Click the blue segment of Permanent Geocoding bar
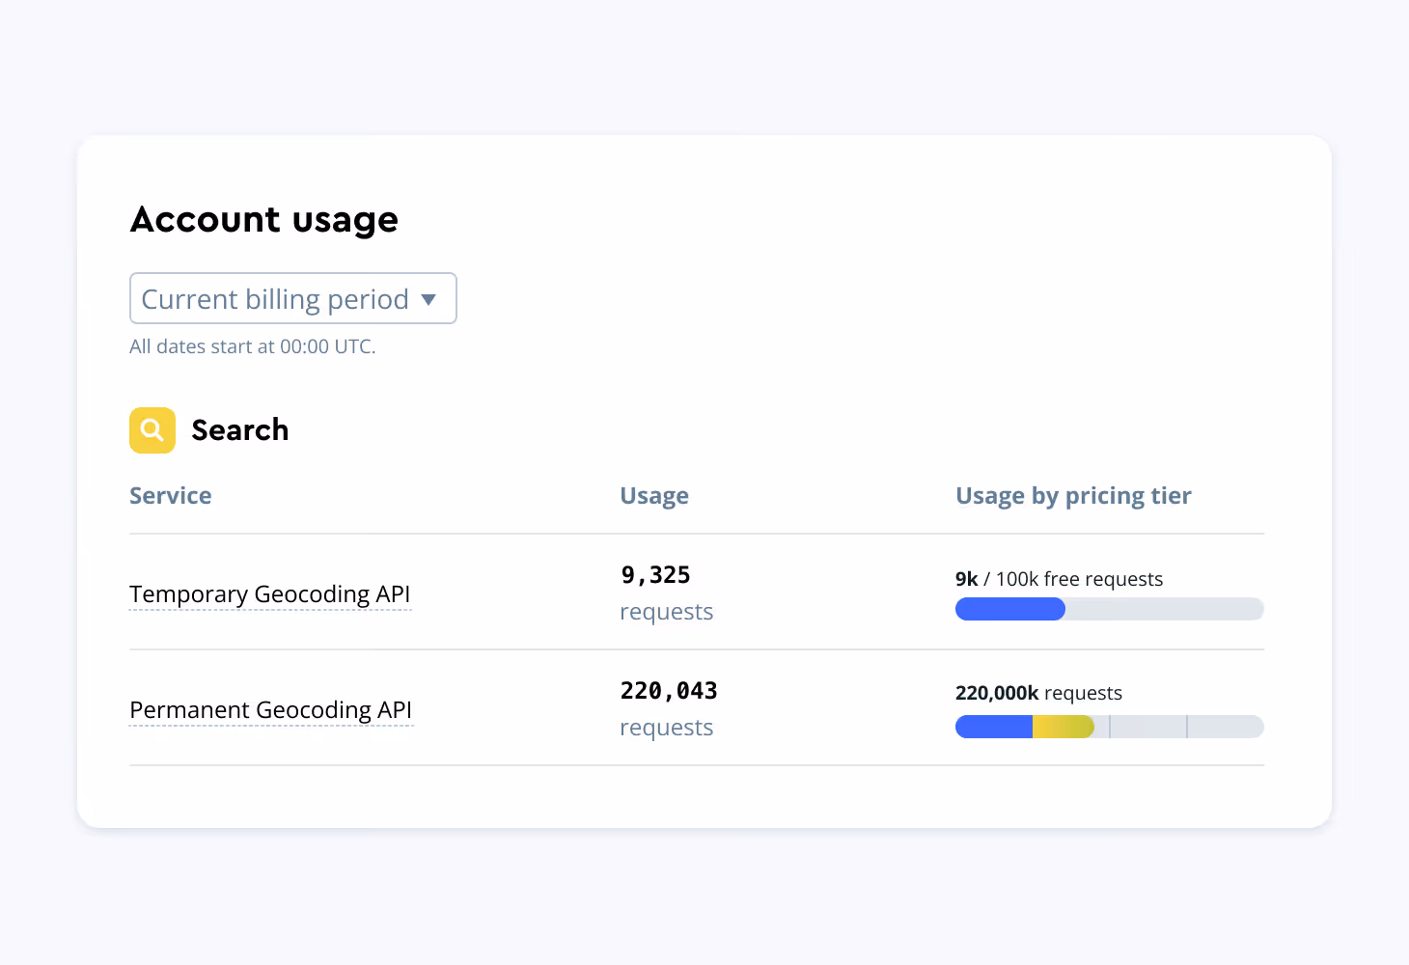 tap(993, 727)
